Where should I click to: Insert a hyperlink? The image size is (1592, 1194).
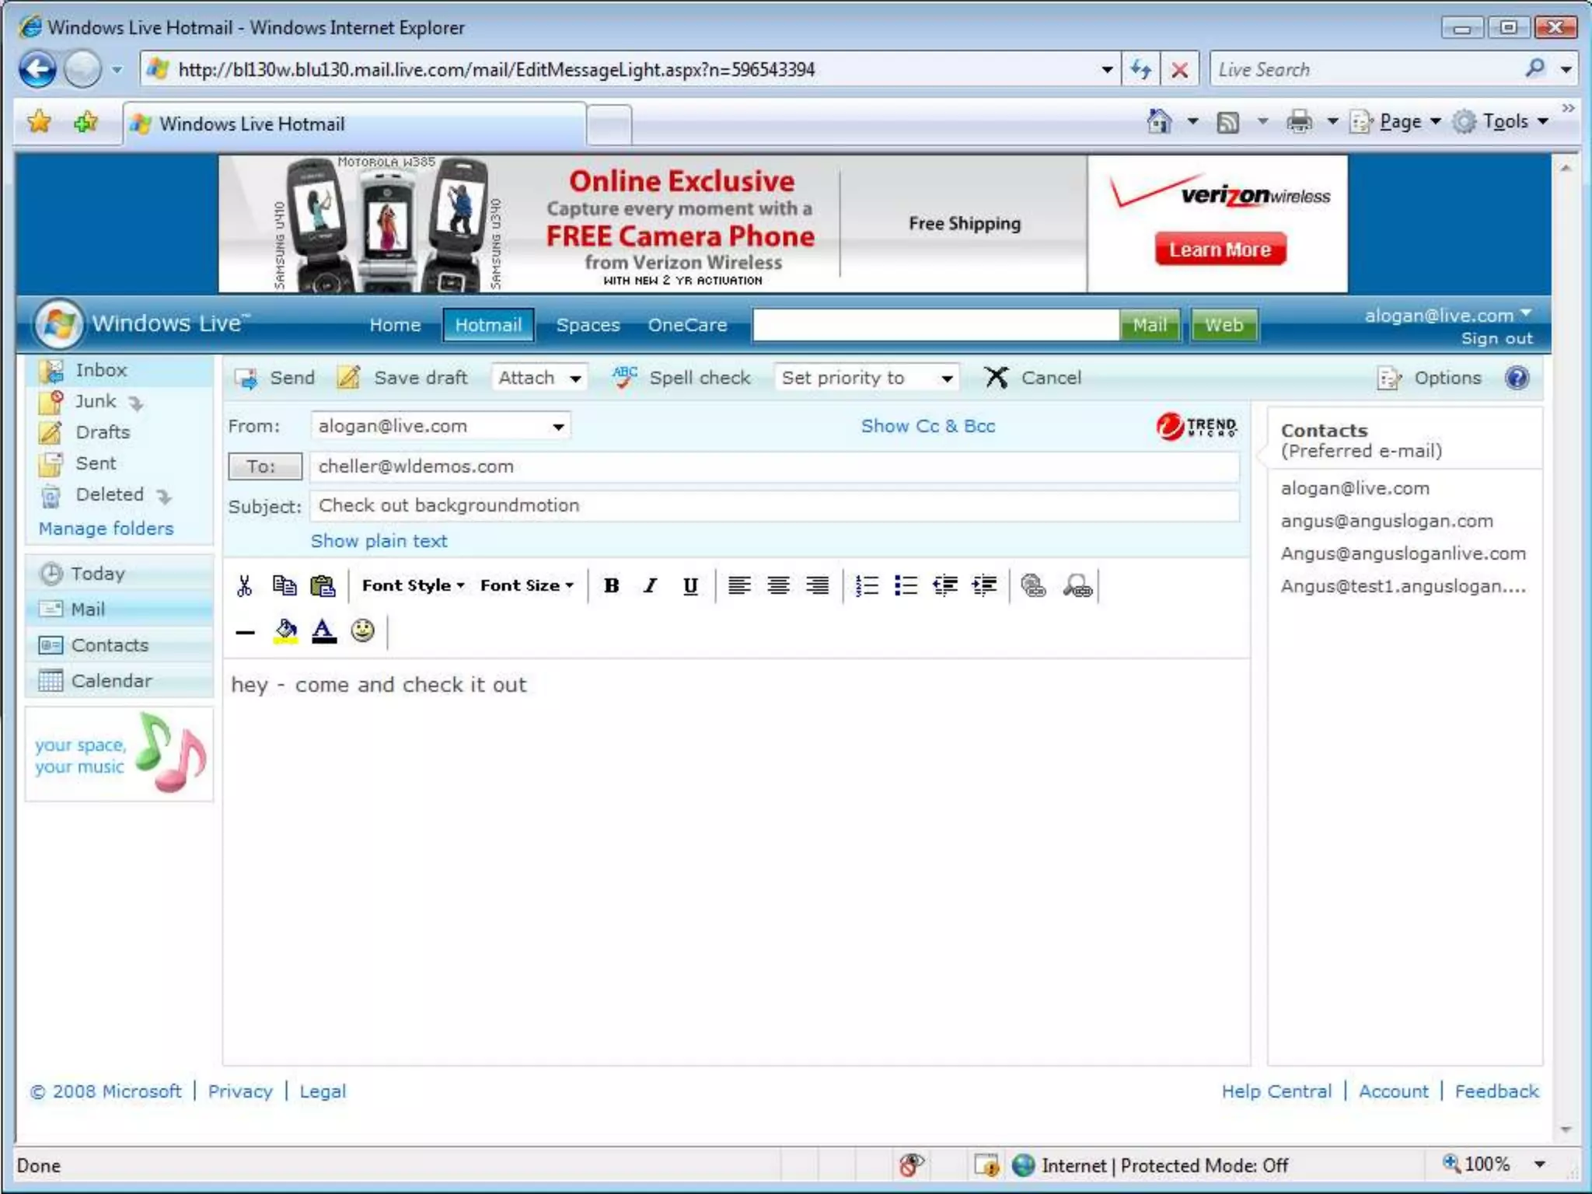click(x=1033, y=585)
